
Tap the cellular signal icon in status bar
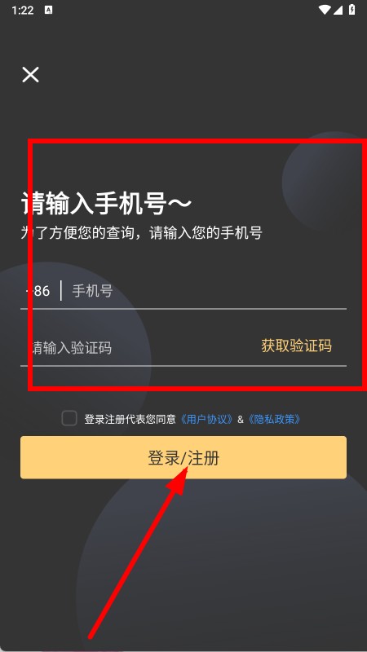tap(338, 10)
